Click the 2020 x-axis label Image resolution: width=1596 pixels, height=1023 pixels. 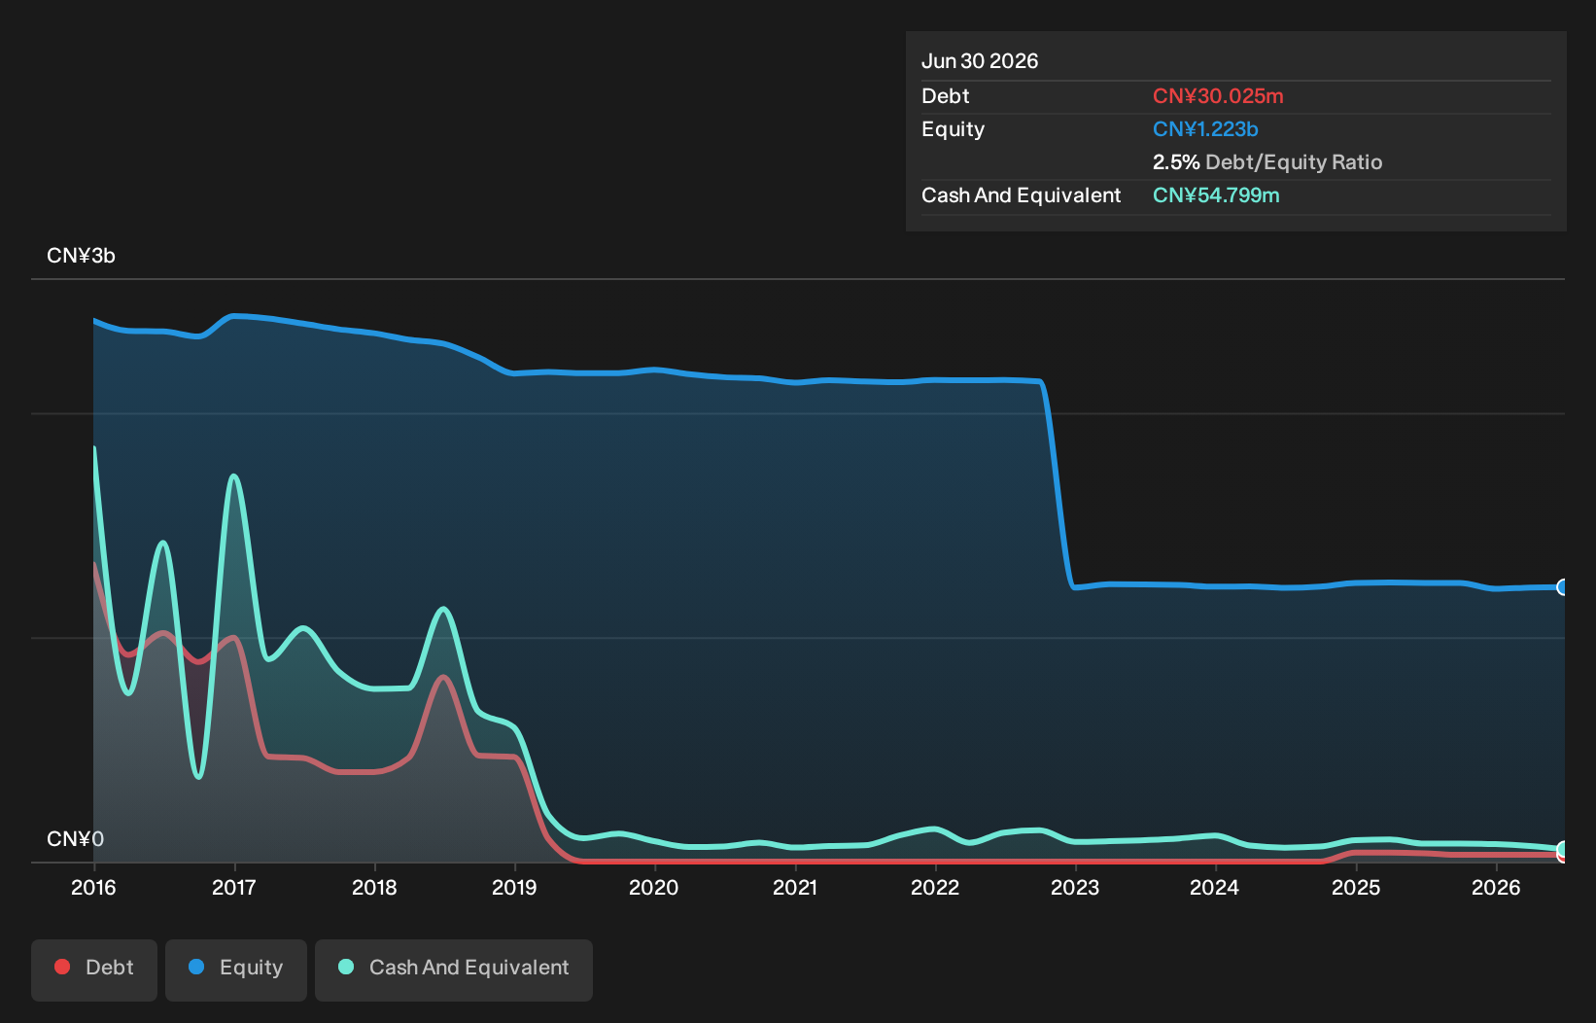click(x=654, y=888)
